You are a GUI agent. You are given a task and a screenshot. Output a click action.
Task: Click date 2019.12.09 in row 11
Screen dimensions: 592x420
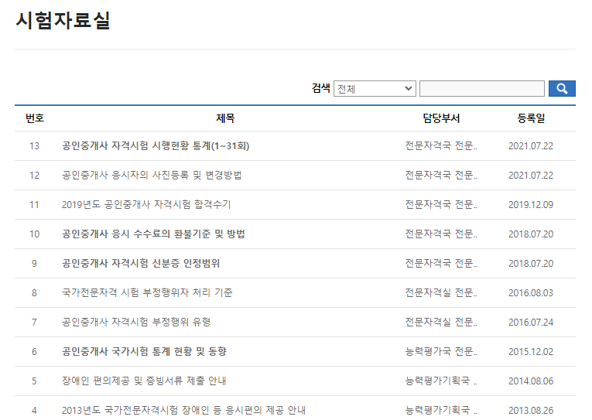click(x=531, y=205)
